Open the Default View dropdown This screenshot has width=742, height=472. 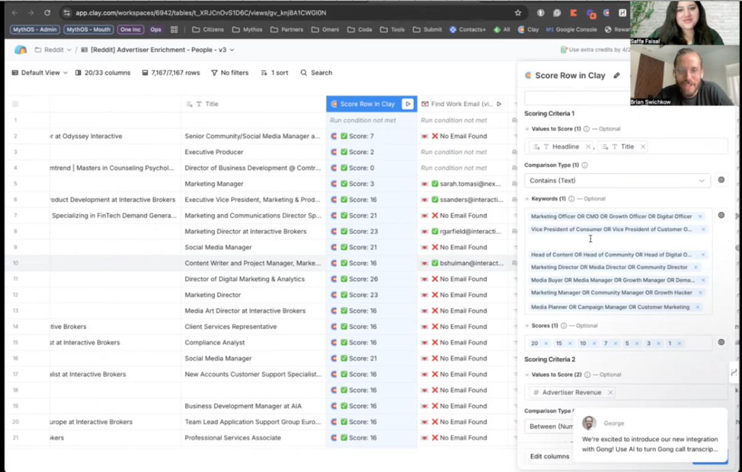[40, 73]
